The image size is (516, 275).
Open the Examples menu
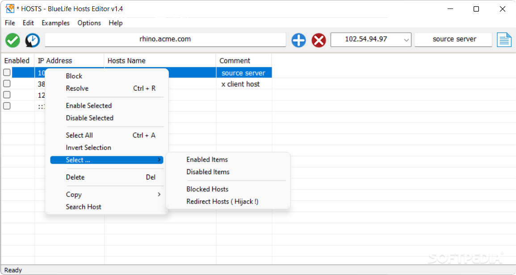pyautogui.click(x=55, y=23)
